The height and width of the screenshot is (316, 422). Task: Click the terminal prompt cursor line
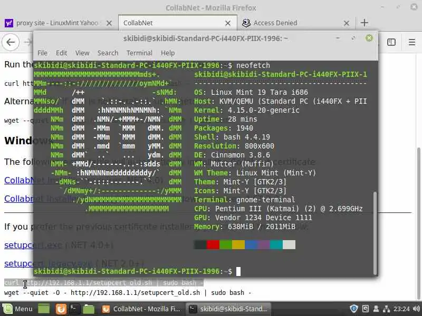click(137, 271)
